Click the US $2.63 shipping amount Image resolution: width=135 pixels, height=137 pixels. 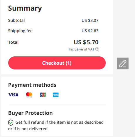coord(90,31)
